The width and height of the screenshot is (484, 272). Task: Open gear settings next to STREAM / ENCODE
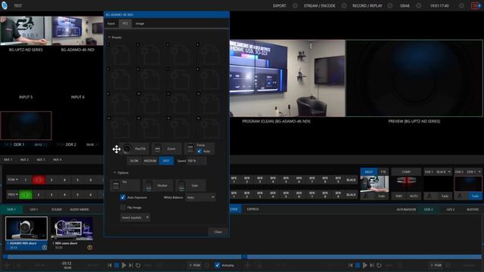344,5
